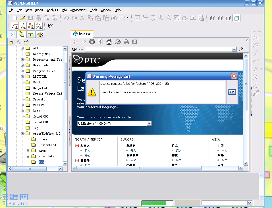Open the Address bar dropdown arrow
The image size is (272, 208).
point(234,49)
